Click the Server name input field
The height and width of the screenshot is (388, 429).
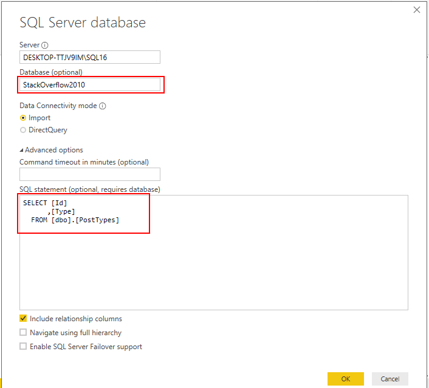(x=90, y=57)
